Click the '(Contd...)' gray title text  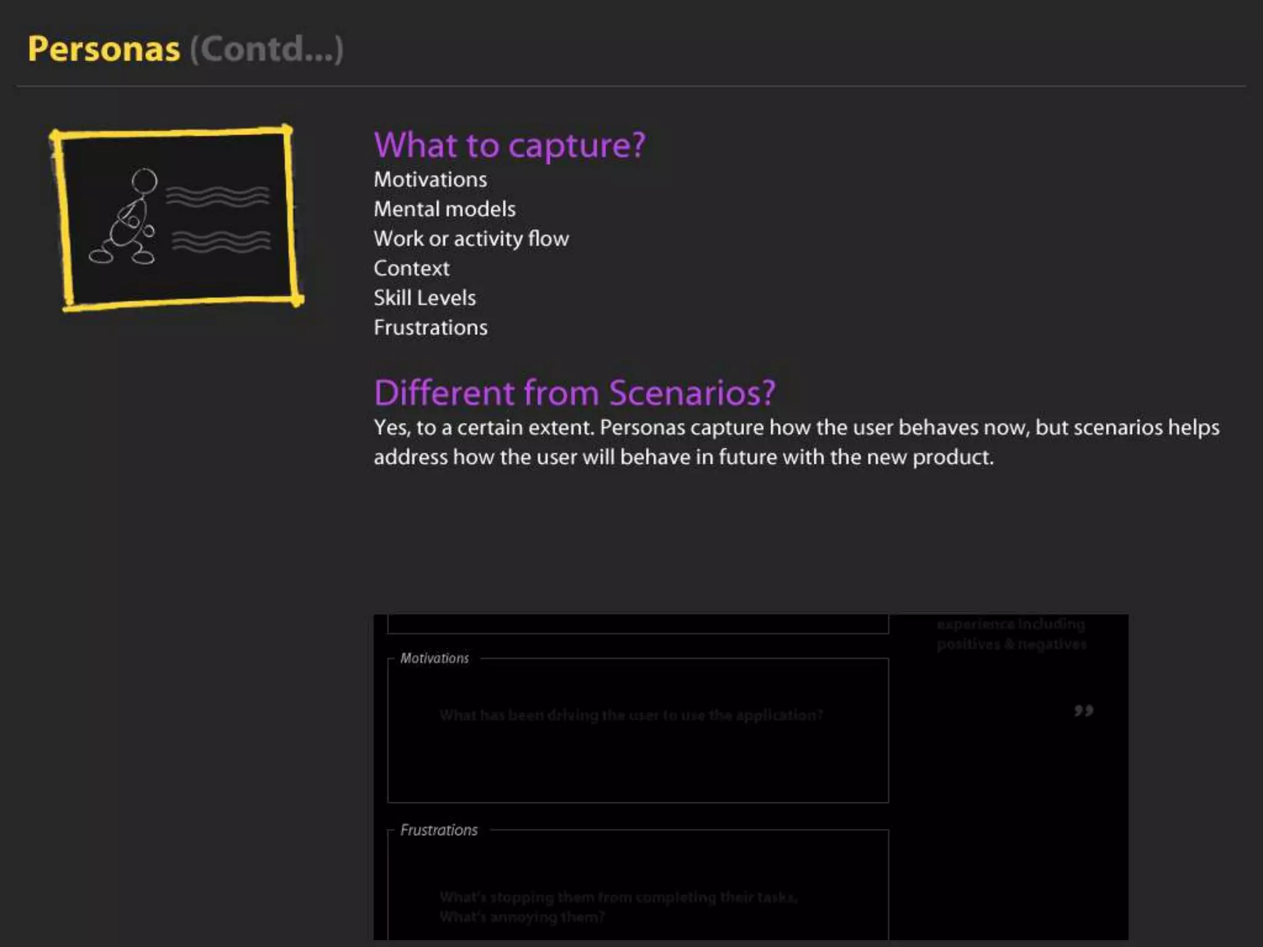click(266, 49)
